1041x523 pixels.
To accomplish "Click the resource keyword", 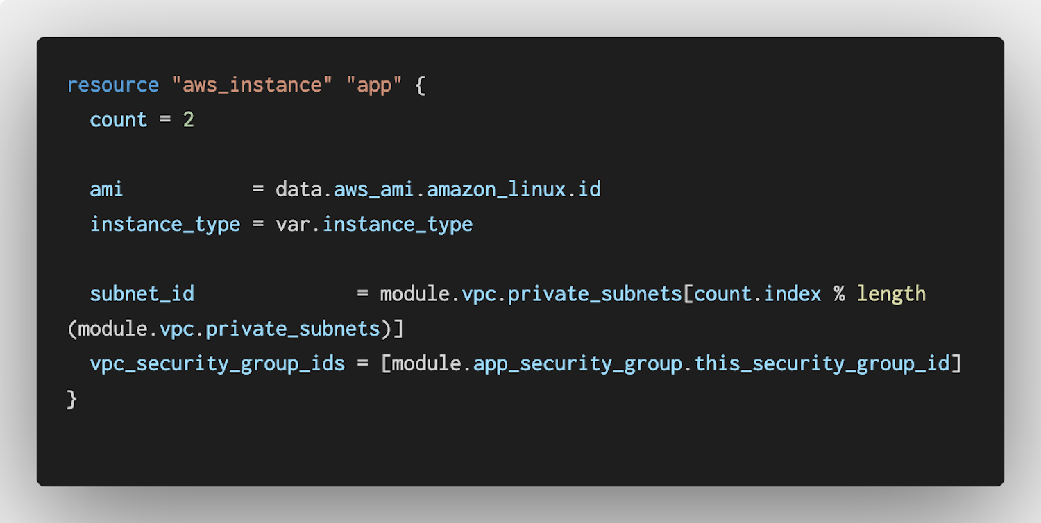I will click(113, 85).
